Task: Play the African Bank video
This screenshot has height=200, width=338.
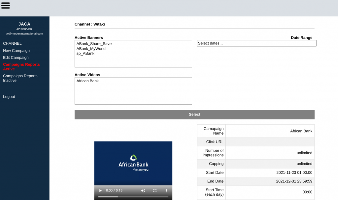Action: (x=100, y=190)
